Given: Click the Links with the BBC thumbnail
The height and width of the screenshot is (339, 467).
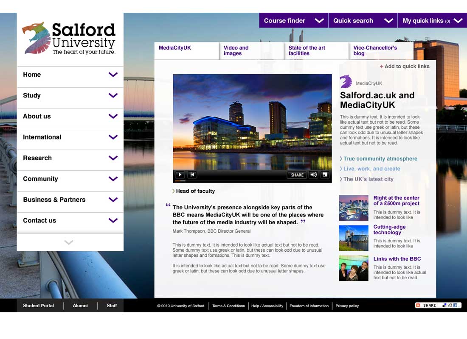Looking at the screenshot, I should point(354,268).
